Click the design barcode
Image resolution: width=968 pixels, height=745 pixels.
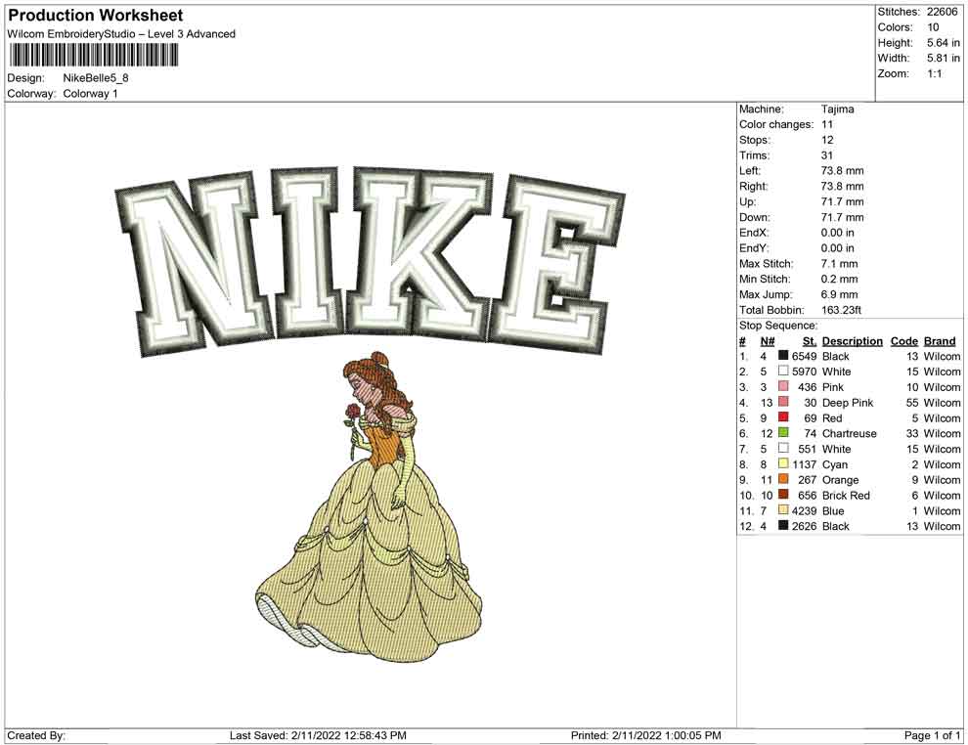pyautogui.click(x=93, y=56)
